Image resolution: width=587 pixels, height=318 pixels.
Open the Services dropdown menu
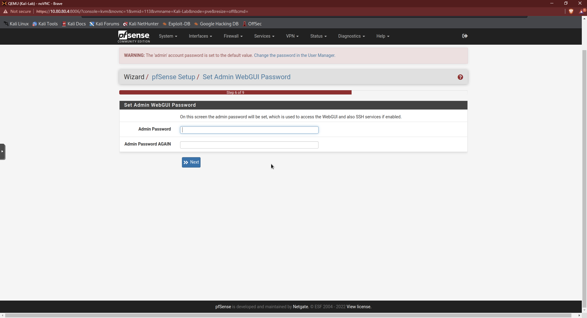pyautogui.click(x=264, y=36)
